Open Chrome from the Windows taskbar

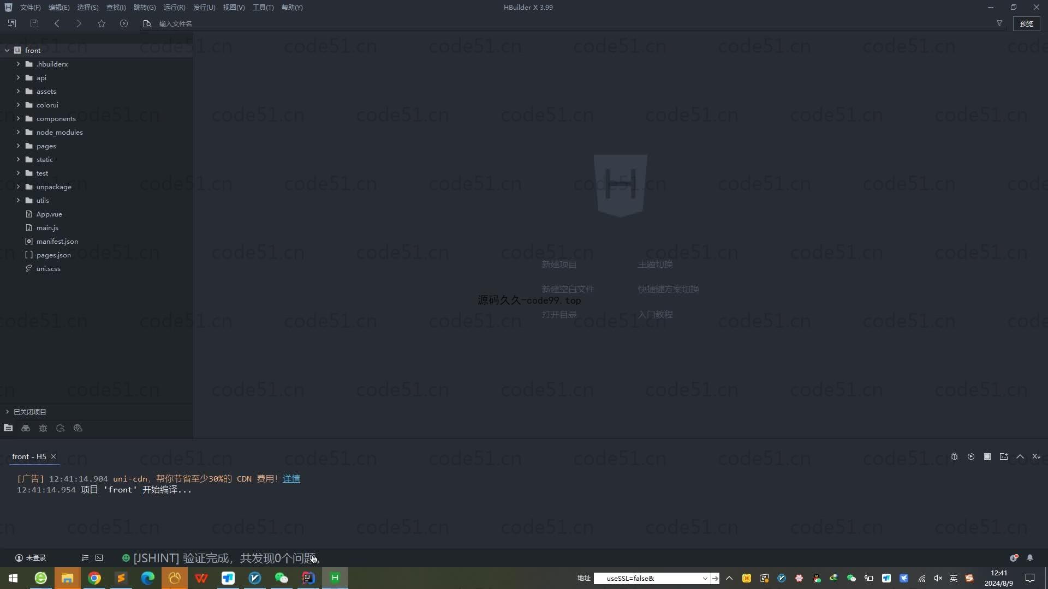click(94, 578)
